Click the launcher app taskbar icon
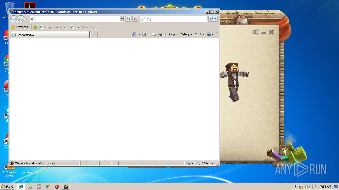The width and height of the screenshot is (339, 190). pyautogui.click(x=66, y=187)
